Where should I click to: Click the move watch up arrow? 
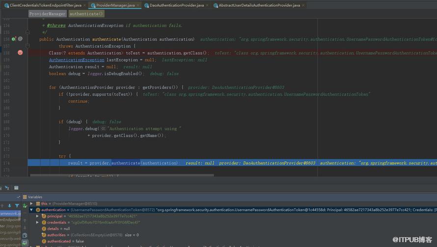tap(25, 221)
